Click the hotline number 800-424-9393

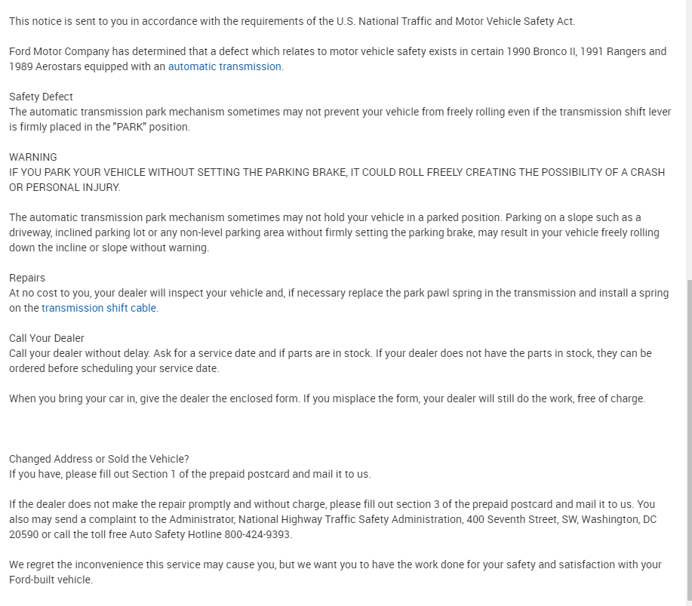258,534
